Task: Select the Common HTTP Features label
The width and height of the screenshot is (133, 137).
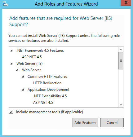Action: (47, 77)
